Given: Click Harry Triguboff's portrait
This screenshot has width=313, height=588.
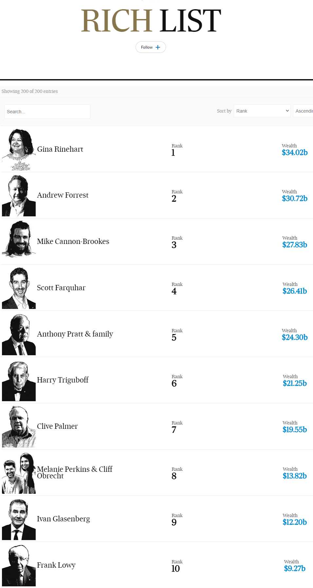Looking at the screenshot, I should tap(19, 381).
